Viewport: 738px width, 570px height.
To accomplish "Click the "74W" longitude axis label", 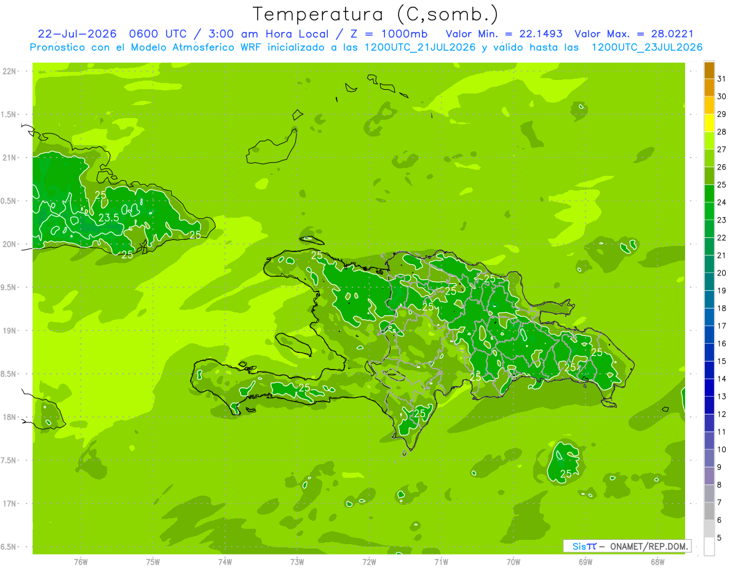I will coord(225,561).
